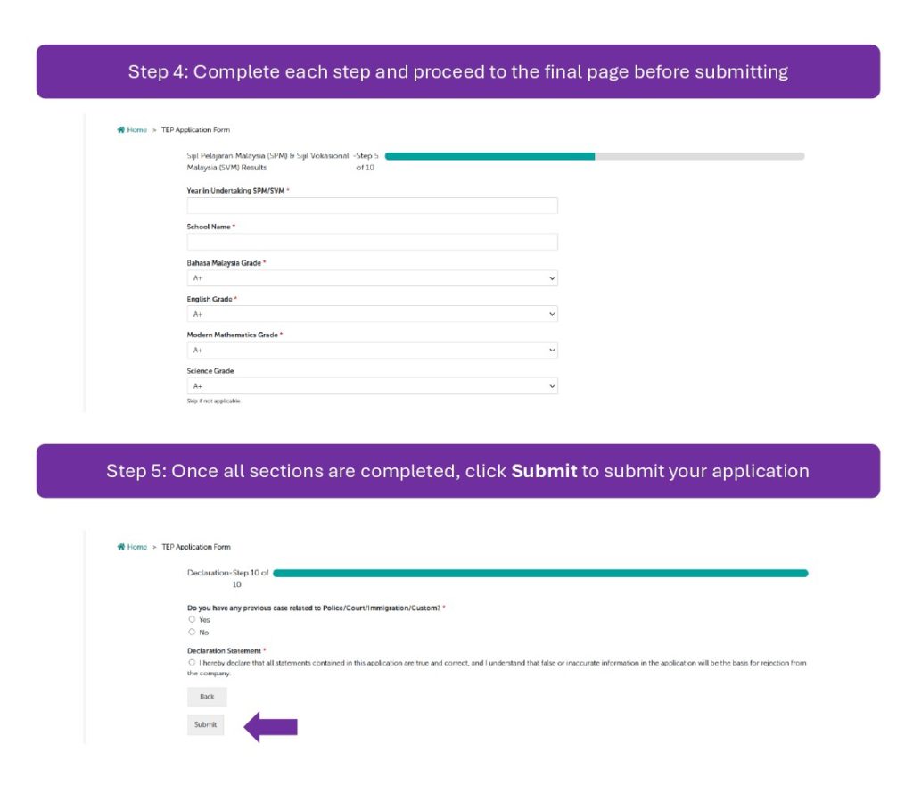This screenshot has width=913, height=802.
Task: Click the purple arrow pointing at Submit
Action: [270, 726]
